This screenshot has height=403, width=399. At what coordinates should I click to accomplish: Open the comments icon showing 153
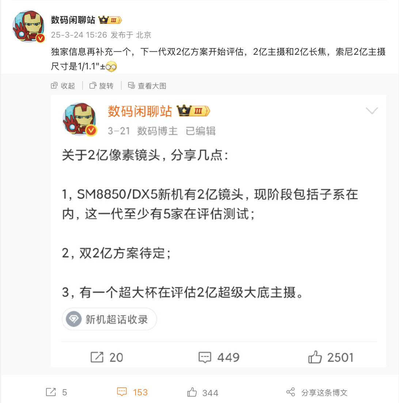[122, 392]
